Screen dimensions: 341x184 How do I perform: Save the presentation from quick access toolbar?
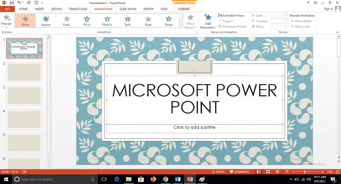tap(12, 3)
